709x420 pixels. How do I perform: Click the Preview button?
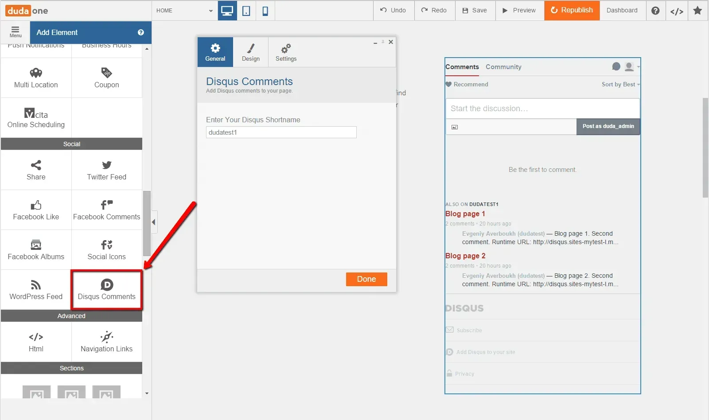pos(519,11)
